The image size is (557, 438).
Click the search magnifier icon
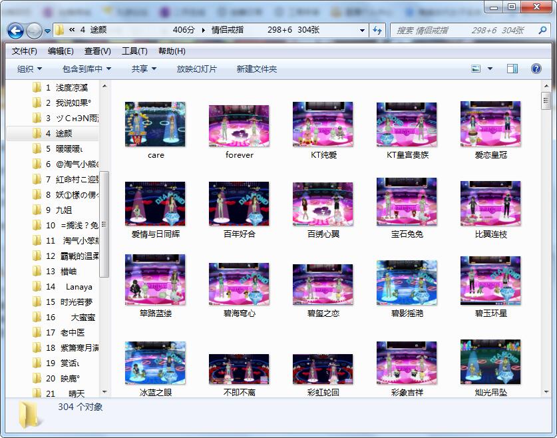[542, 30]
